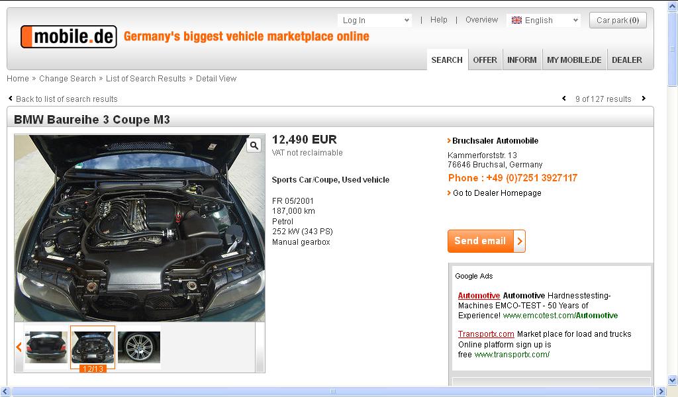
Task: Open the Log In dropdown
Action: pos(375,21)
